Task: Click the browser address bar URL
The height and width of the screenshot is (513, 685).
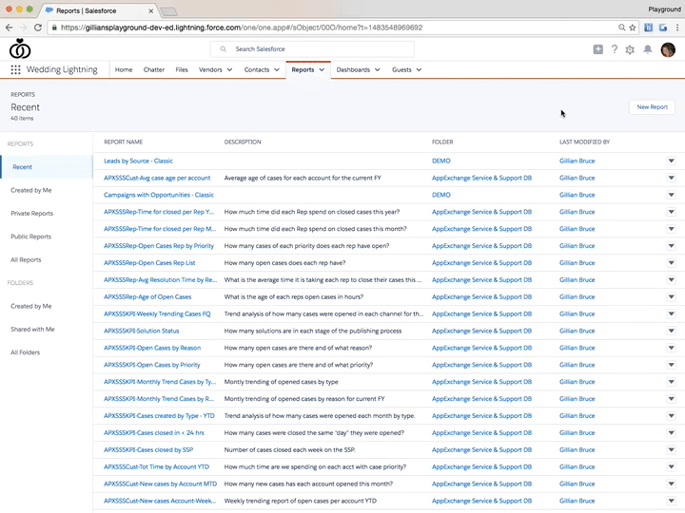Action: point(242,28)
